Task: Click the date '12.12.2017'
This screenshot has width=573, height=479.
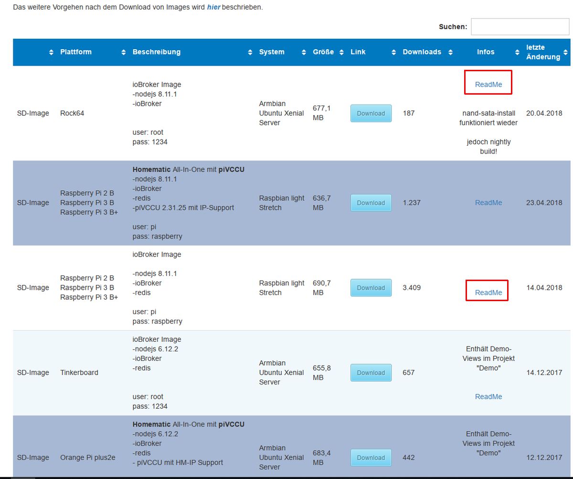Action: [544, 457]
